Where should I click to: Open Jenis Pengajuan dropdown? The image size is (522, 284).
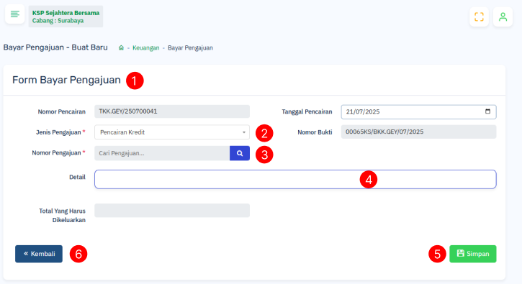[x=172, y=132]
